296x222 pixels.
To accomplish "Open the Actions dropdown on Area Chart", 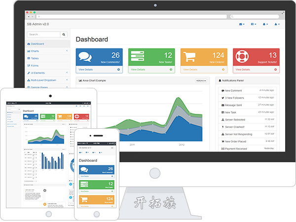I will pos(201,80).
